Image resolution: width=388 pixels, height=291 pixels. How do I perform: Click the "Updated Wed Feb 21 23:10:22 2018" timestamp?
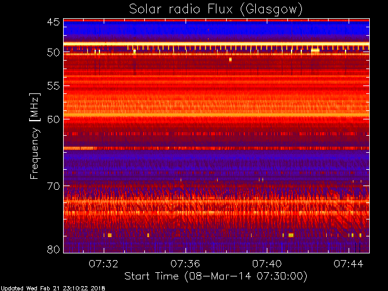click(x=53, y=289)
